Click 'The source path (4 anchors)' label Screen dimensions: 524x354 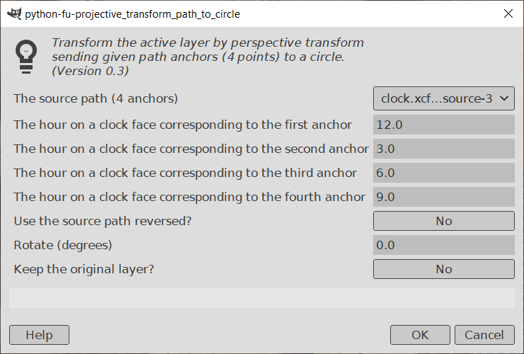pyautogui.click(x=96, y=98)
